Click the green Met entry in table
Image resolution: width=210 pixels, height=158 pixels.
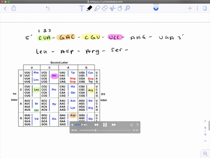(x=36, y=110)
